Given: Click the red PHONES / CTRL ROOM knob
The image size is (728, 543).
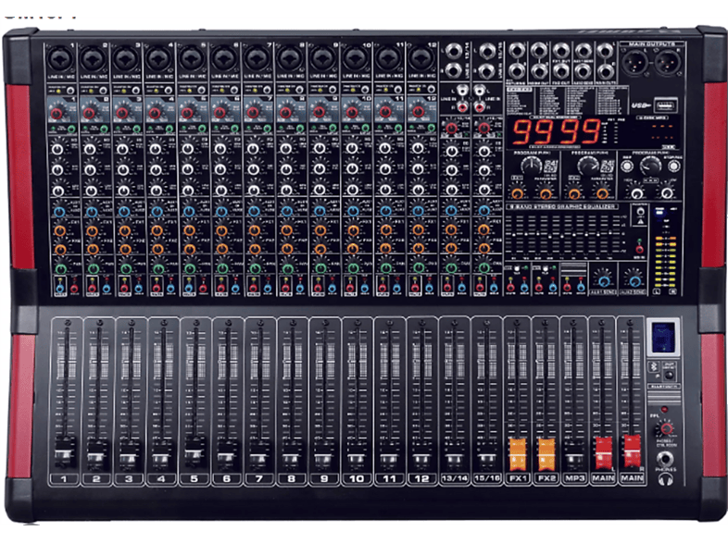Looking at the screenshot, I should [x=667, y=427].
